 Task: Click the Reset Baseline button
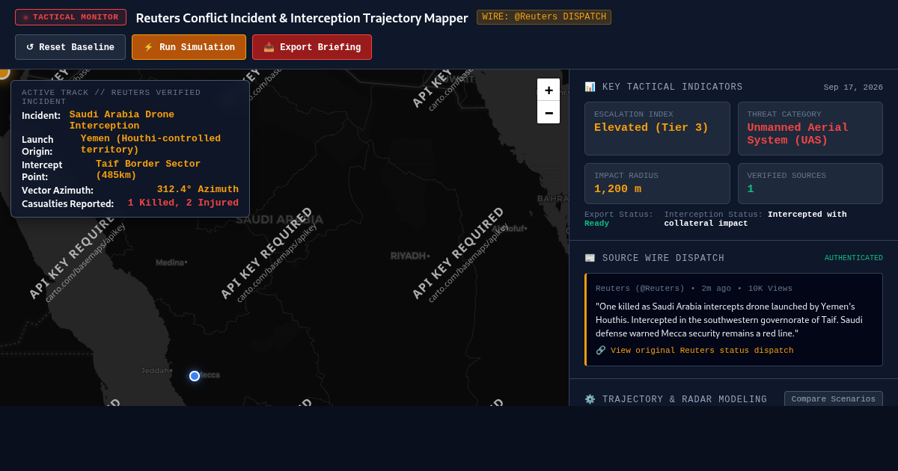70,47
